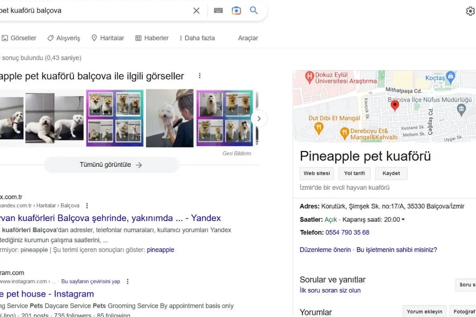Click the red map pin marker
Viewport: 476px width, 317px height.
coord(395,106)
